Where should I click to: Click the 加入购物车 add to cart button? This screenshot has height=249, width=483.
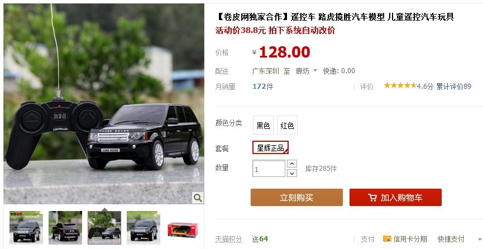click(x=395, y=198)
